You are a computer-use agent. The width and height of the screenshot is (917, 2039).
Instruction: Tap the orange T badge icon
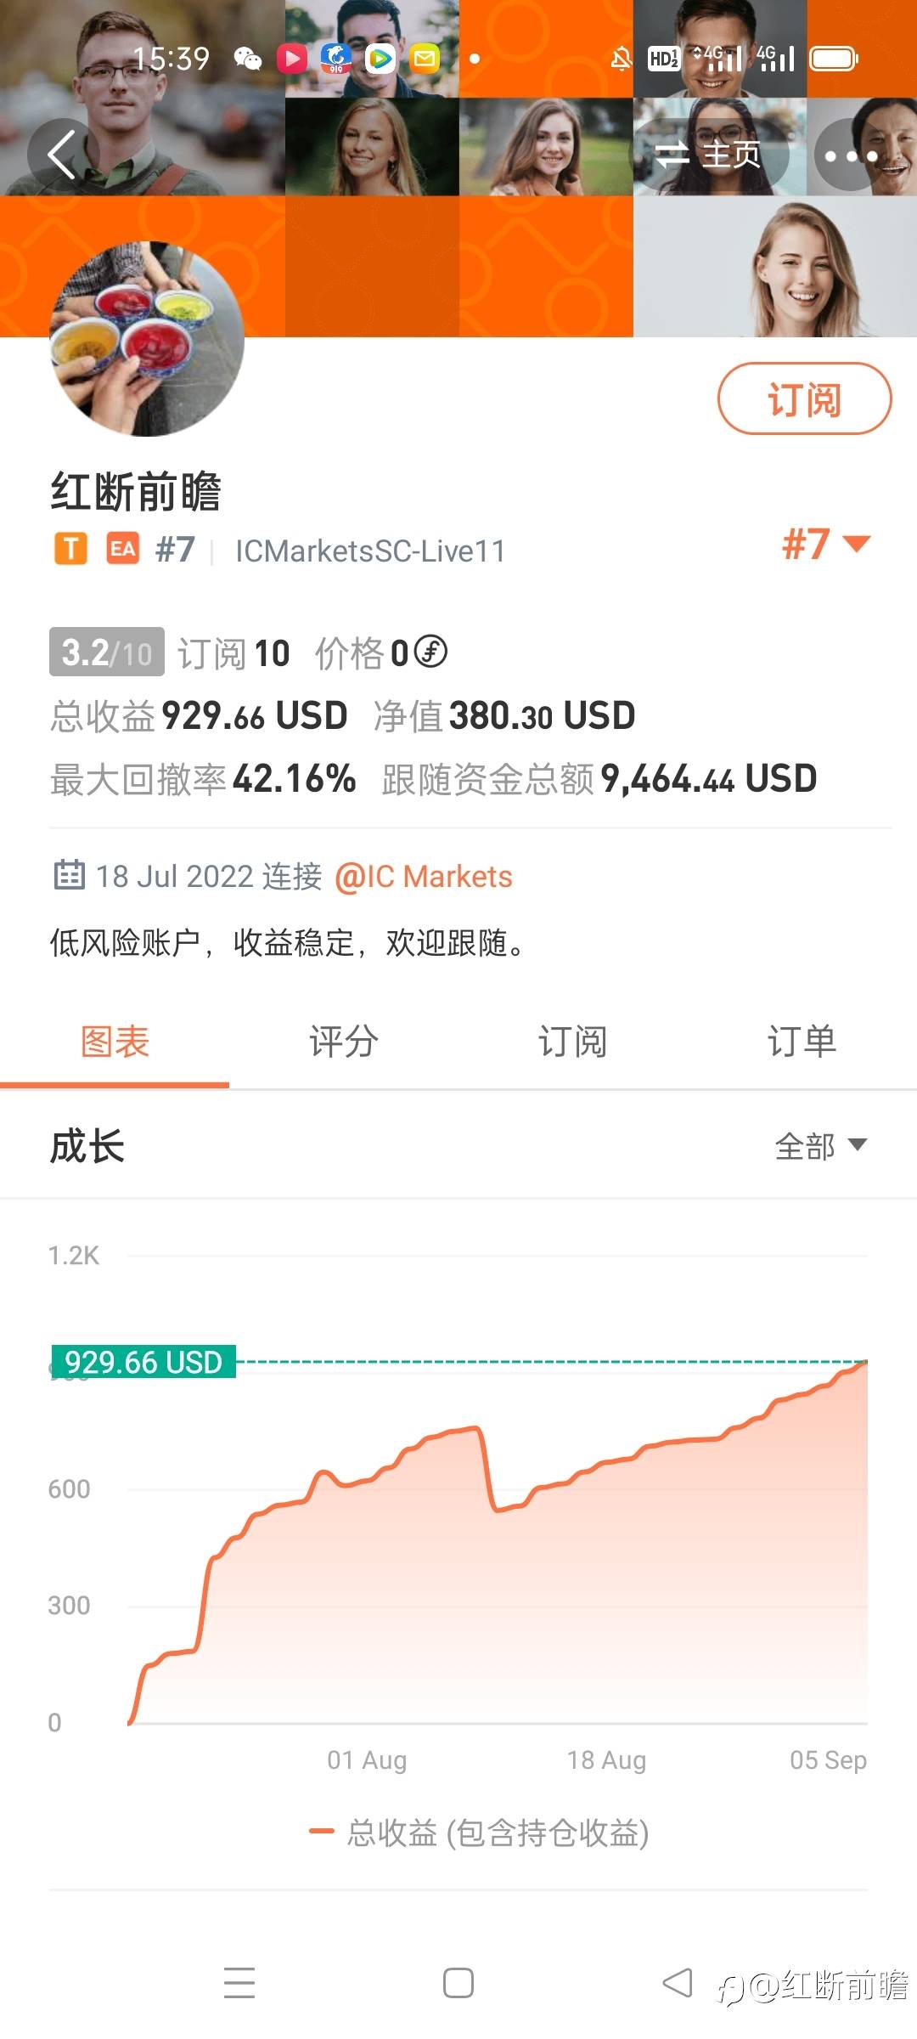[71, 550]
